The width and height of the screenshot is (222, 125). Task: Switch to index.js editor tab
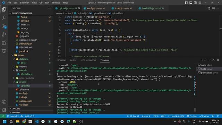click(122, 8)
